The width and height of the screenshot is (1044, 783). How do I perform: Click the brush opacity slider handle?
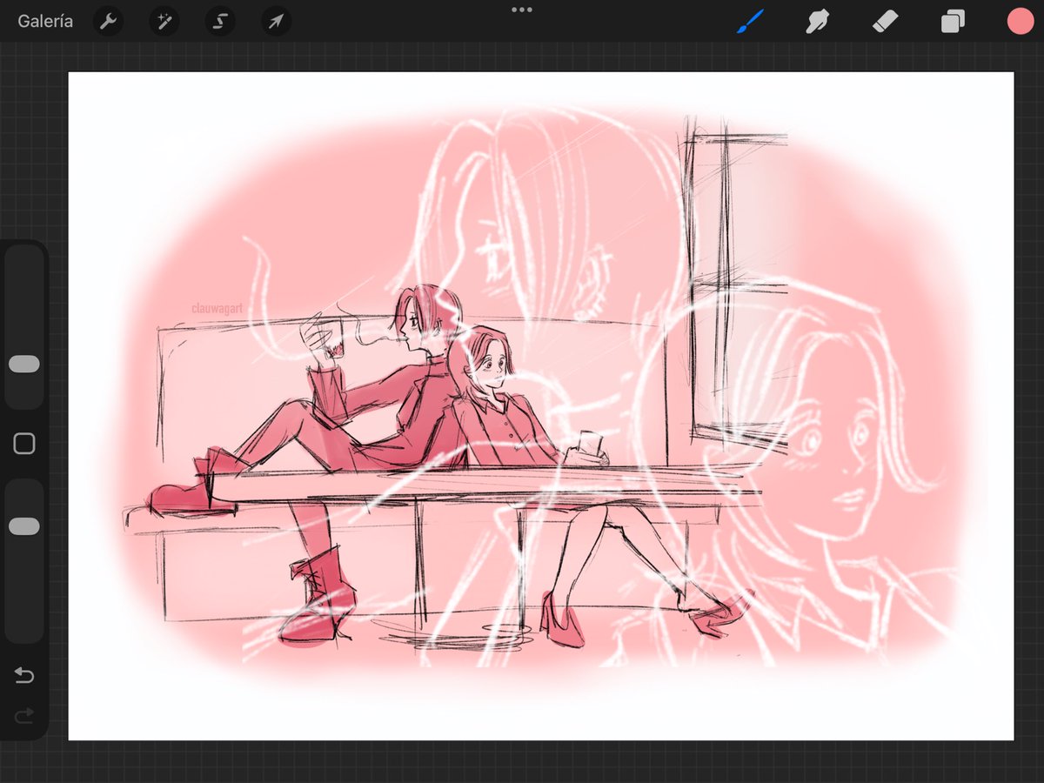point(24,526)
